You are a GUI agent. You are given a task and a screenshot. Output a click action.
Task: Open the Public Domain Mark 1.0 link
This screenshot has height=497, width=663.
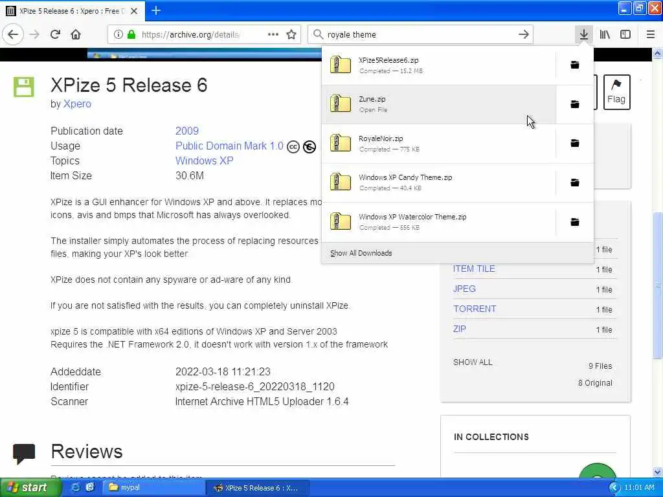tap(229, 146)
